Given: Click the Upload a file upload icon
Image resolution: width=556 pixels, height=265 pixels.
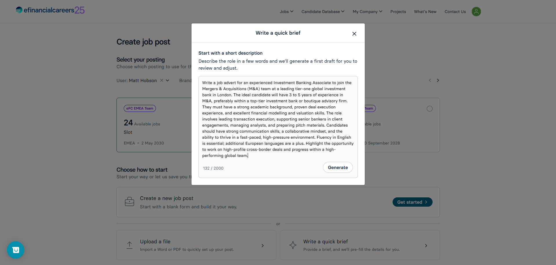Looking at the screenshot, I should click(x=130, y=245).
